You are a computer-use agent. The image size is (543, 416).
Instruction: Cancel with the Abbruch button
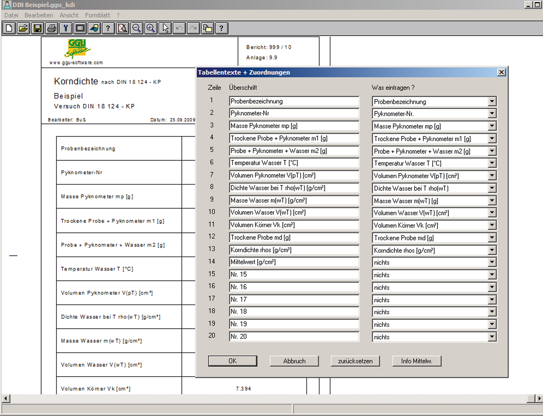(294, 361)
